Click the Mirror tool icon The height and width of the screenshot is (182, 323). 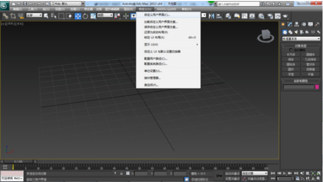click(x=211, y=16)
